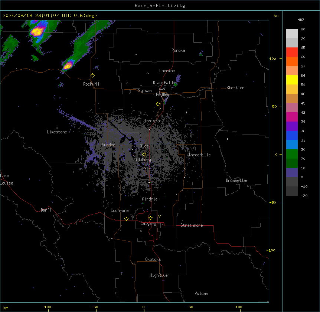This screenshot has height=312, width=320.
Task: Click the 100 km tick on right axis
Action: click(x=272, y=59)
